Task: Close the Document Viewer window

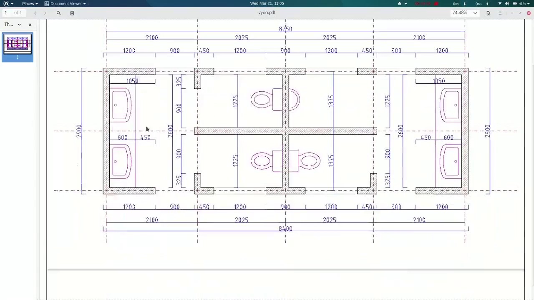Action: tap(529, 13)
